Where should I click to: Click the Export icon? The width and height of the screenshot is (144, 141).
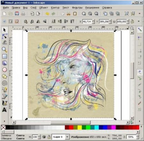tap(38, 14)
